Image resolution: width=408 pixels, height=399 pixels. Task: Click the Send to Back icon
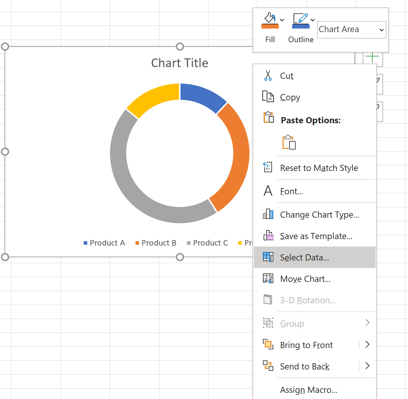268,366
